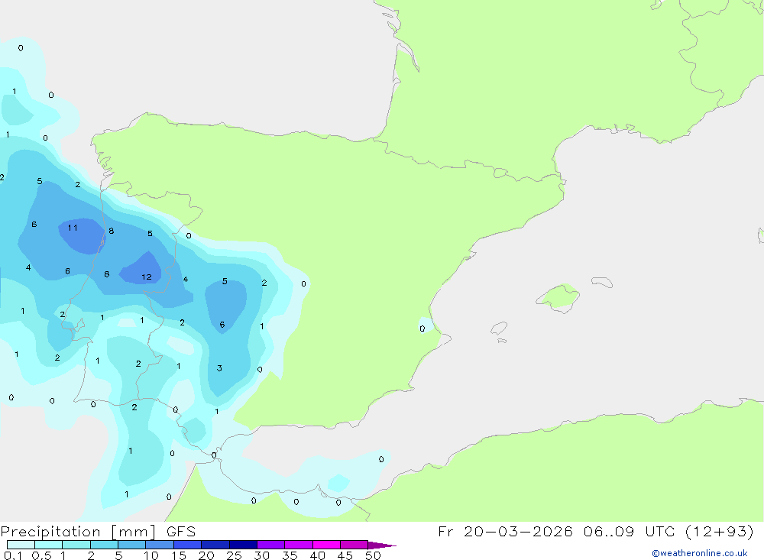The image size is (764, 560).
Task: Click the island of Ibiza on the map
Action: click(x=499, y=329)
